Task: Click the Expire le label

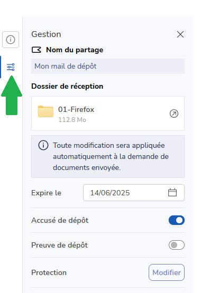Action: tap(46, 193)
